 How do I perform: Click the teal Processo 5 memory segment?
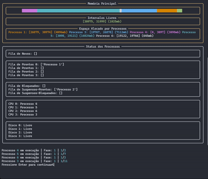tap(78, 11)
